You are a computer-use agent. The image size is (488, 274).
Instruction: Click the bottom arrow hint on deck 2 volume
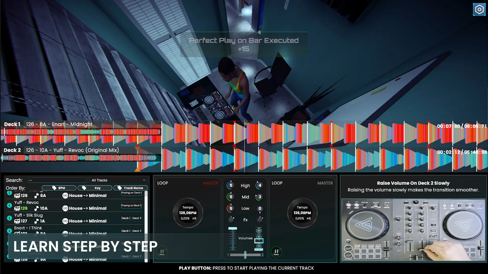pyautogui.click(x=259, y=246)
